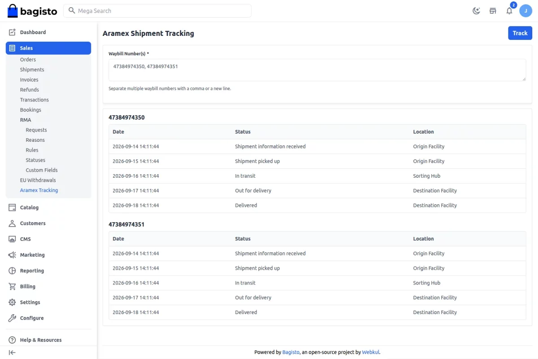Viewport: 538px width, 359px height.
Task: Open RMA Statuses
Action: click(x=35, y=160)
